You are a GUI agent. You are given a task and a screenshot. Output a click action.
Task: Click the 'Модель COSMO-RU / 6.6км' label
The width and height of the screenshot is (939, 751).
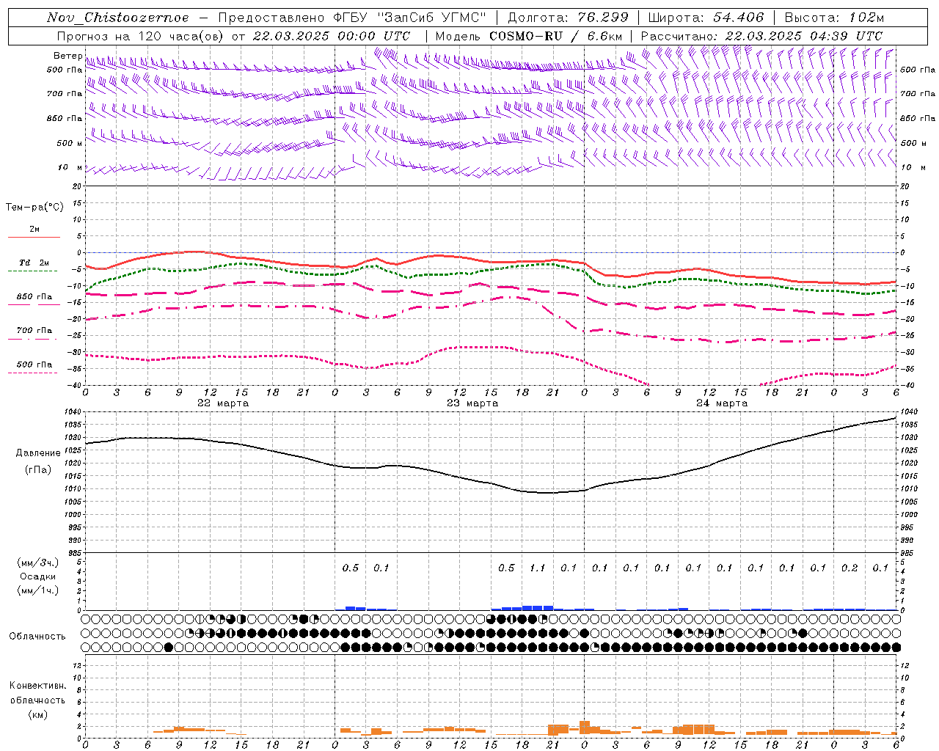(x=528, y=36)
